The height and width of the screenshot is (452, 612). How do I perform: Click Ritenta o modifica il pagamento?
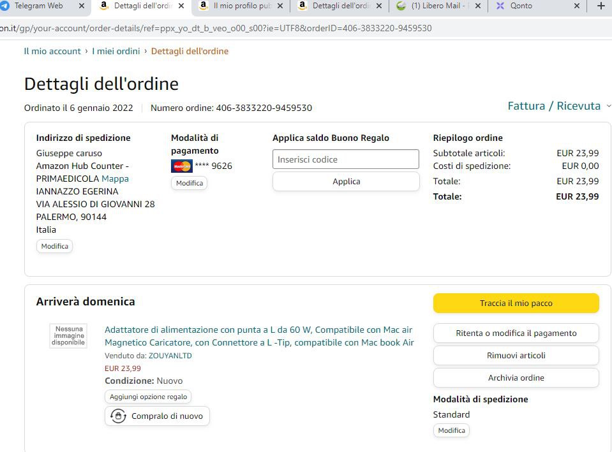coord(516,333)
